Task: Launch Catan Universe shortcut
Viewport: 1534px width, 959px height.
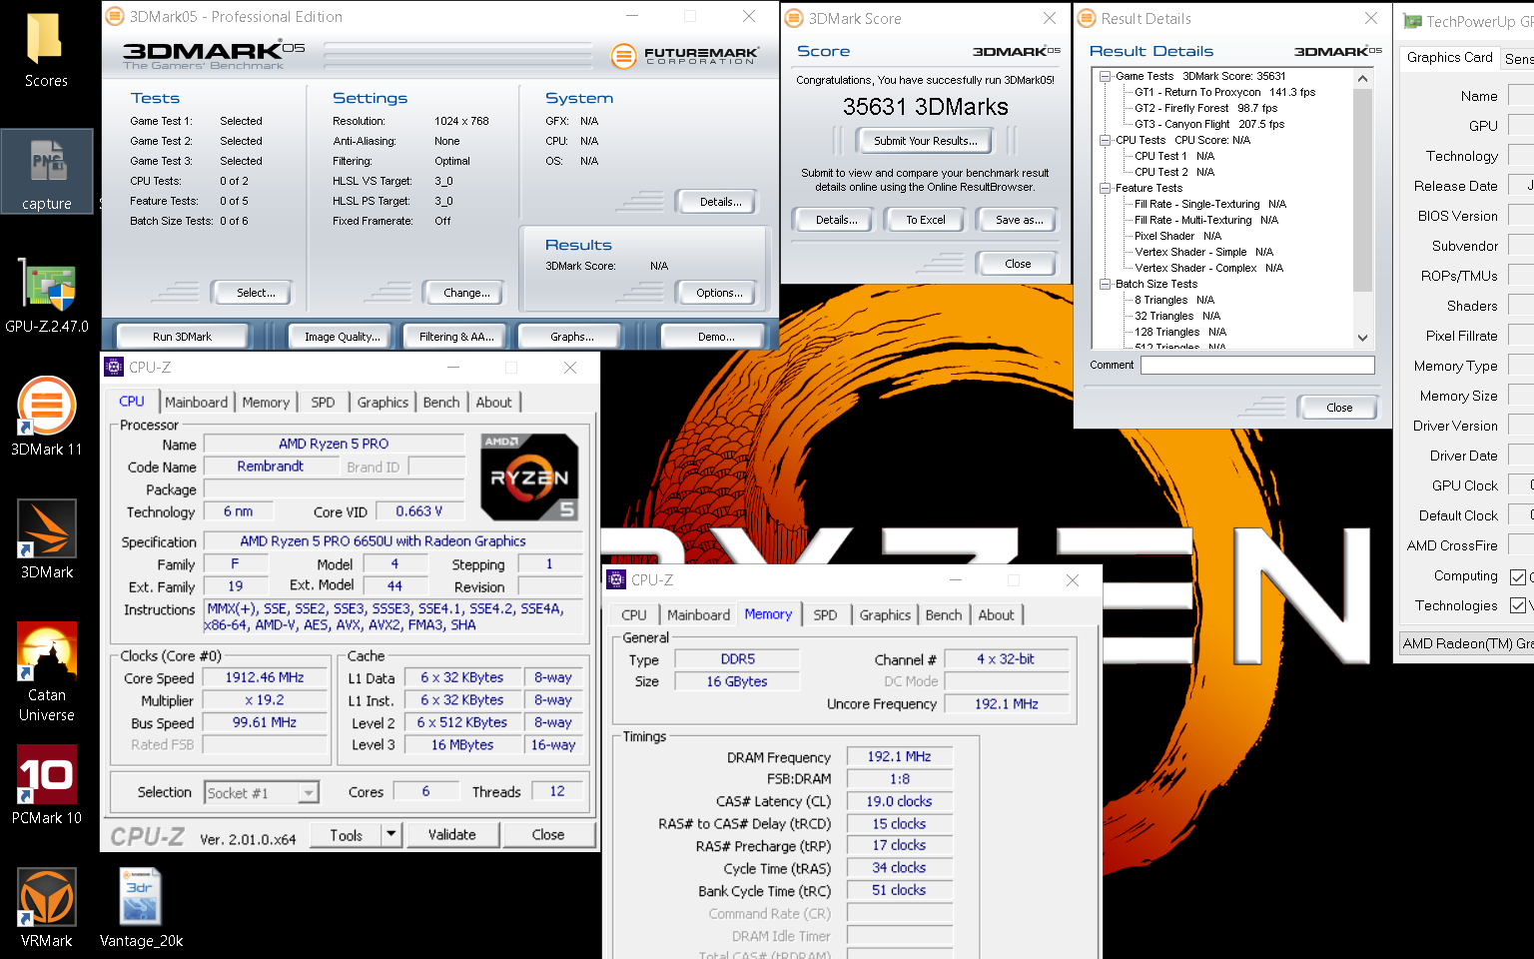Action: coord(47,671)
